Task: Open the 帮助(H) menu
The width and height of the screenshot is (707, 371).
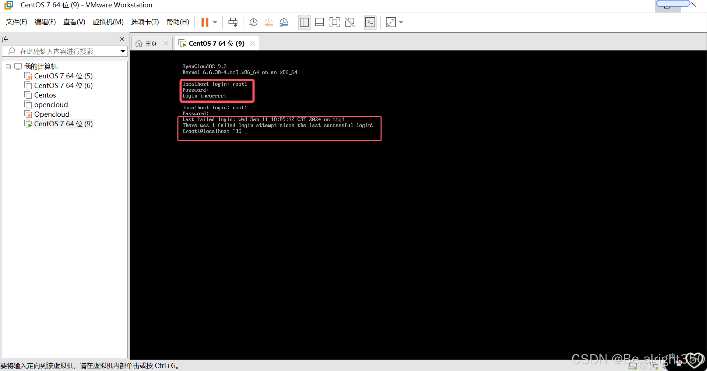Action: pyautogui.click(x=177, y=22)
